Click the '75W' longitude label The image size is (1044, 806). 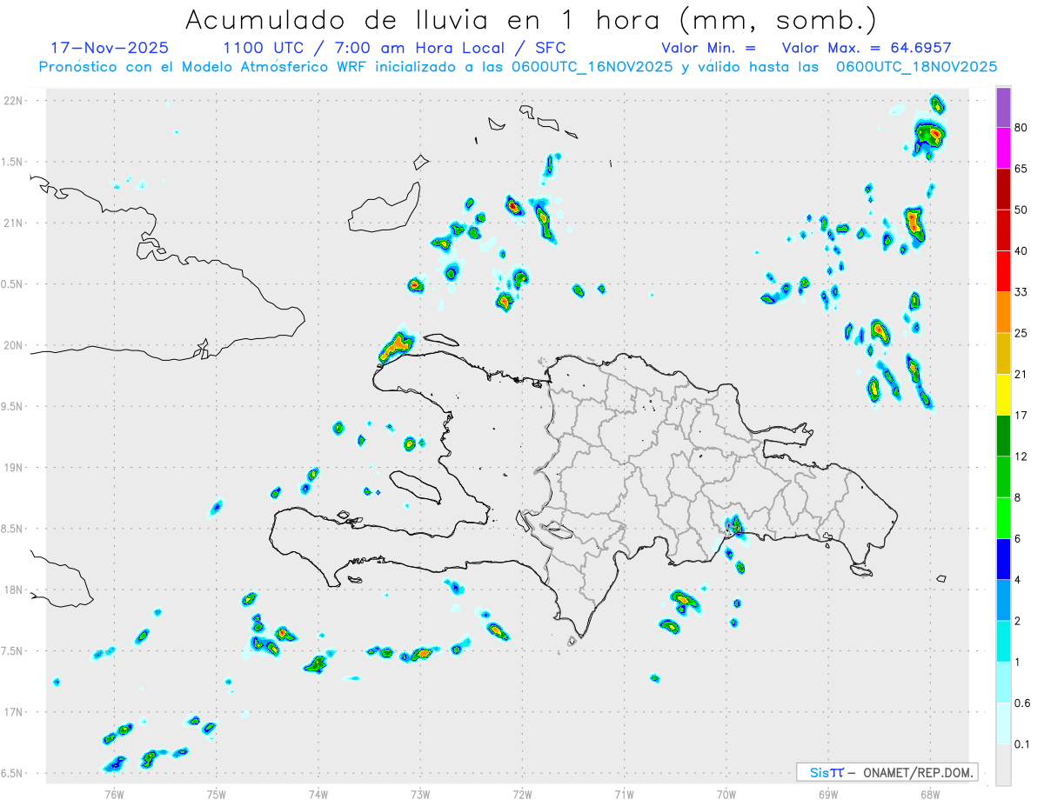[x=217, y=794]
